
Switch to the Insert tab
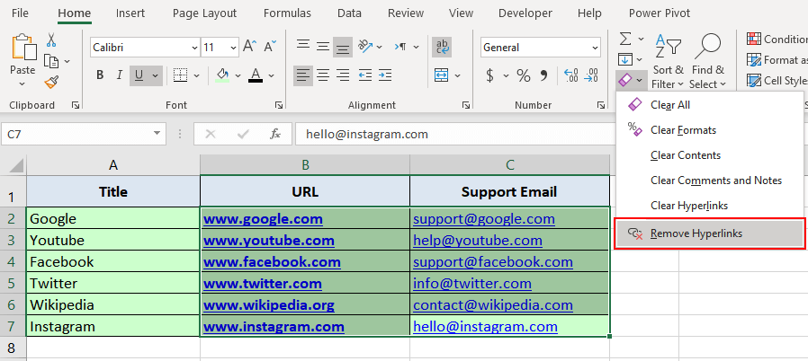coord(130,13)
